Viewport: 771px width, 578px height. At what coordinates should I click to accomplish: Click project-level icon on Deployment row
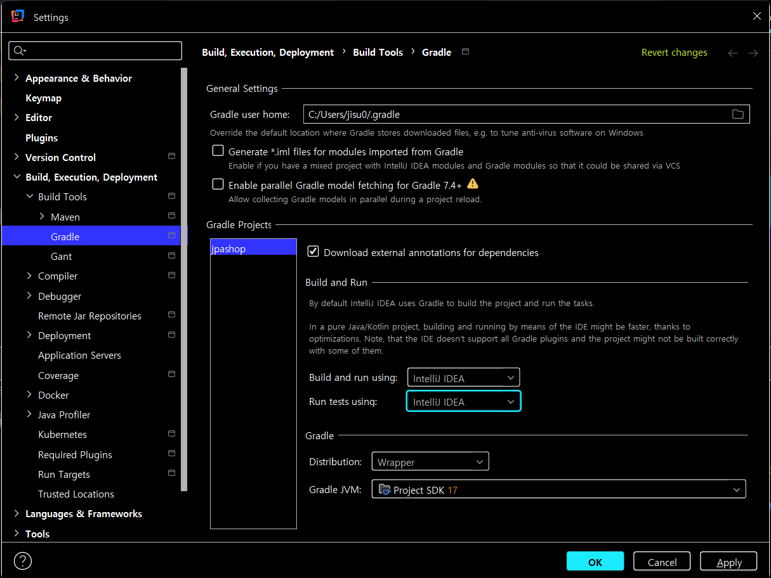[171, 335]
